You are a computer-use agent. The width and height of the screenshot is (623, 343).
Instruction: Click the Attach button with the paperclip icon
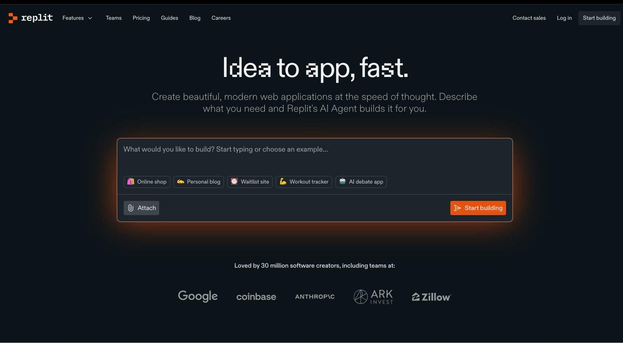click(141, 208)
